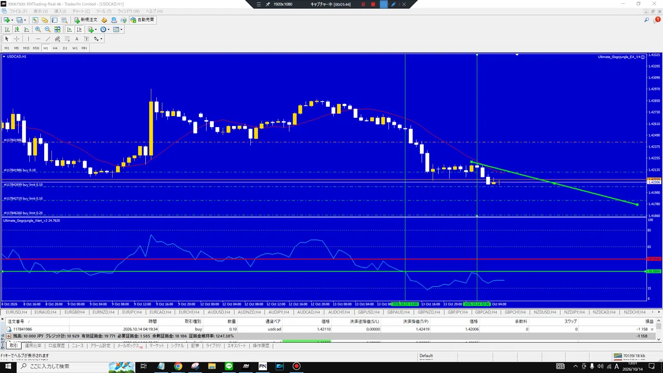Switch to the M15 timeframe
Screen dimensions: 663x373
click(26, 48)
